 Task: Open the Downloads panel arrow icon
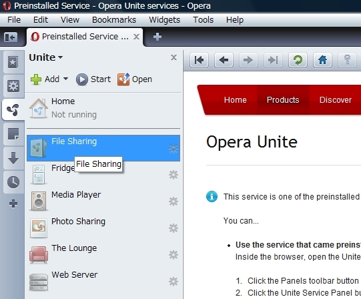pyautogui.click(x=13, y=158)
